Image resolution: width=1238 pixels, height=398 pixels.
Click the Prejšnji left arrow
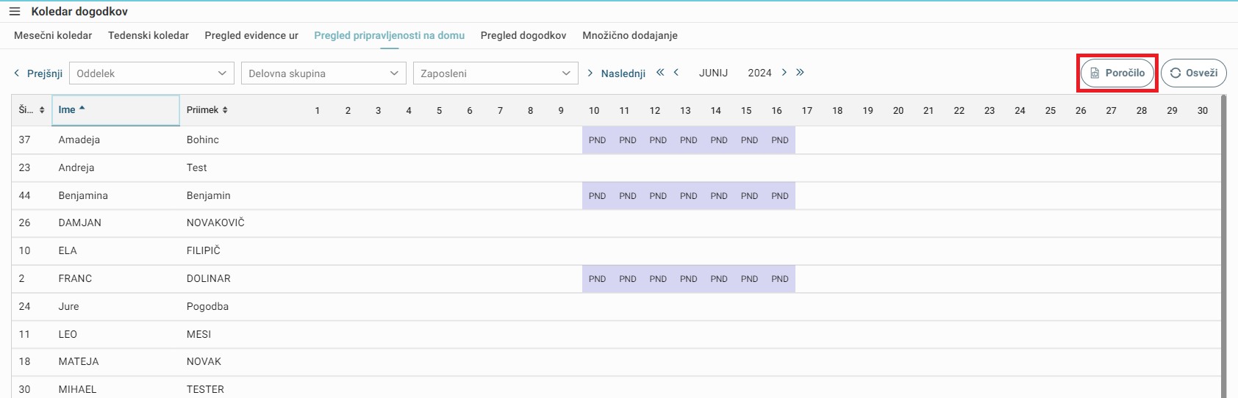click(x=17, y=73)
